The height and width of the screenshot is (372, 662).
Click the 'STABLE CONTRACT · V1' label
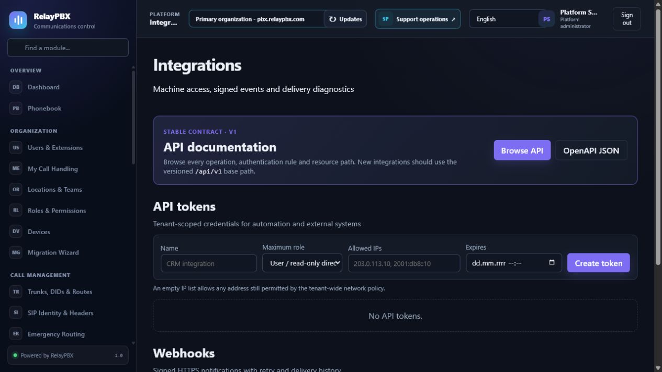point(200,132)
